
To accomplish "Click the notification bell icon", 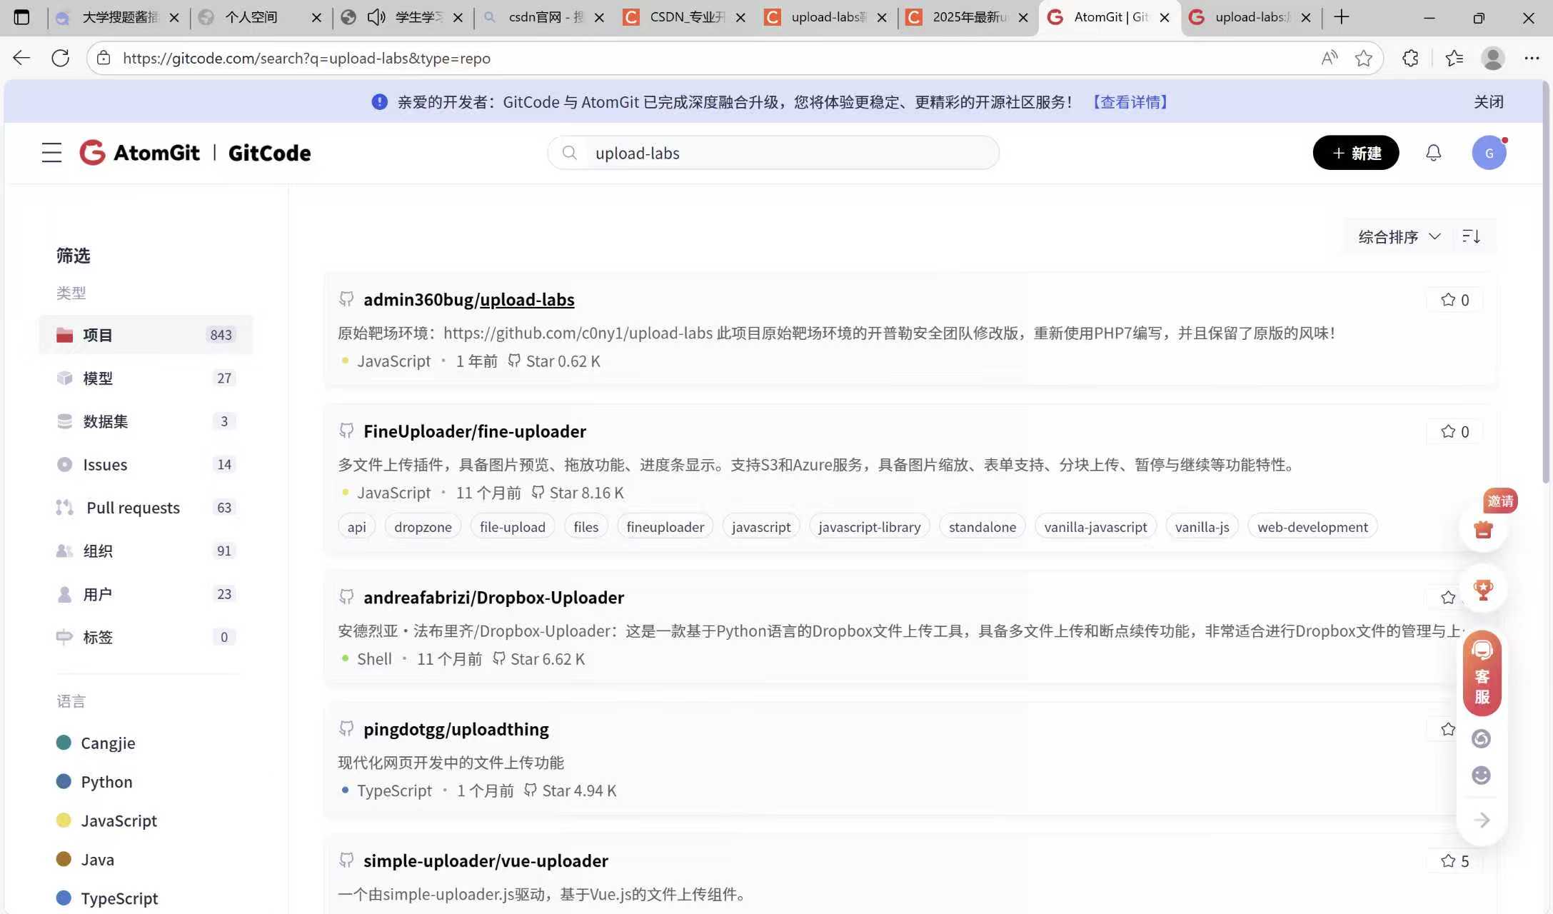I will click(1433, 153).
